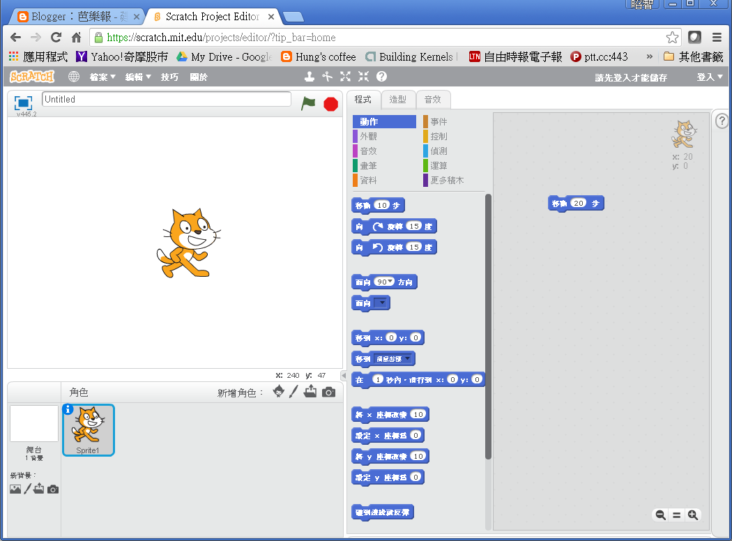Open the 登入 dropdown
The width and height of the screenshot is (732, 541).
coord(710,77)
